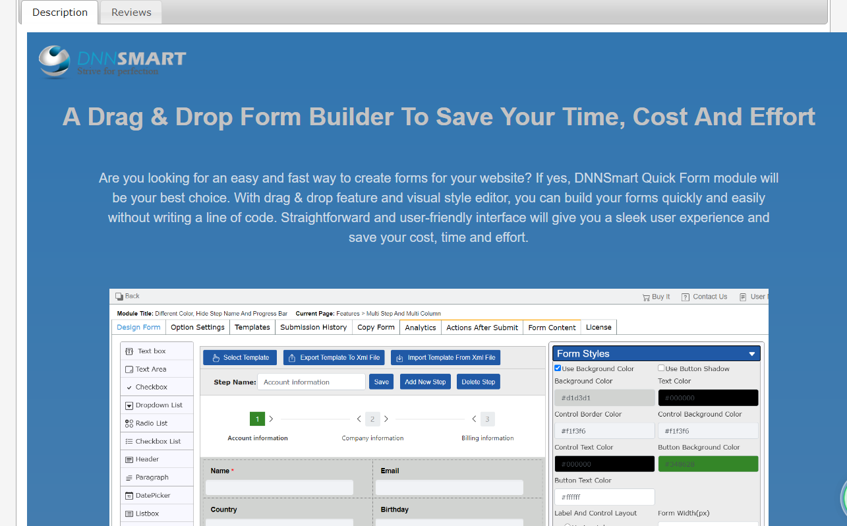Viewport: 847px width, 526px height.
Task: Switch to Copy Form tab
Action: coord(376,327)
